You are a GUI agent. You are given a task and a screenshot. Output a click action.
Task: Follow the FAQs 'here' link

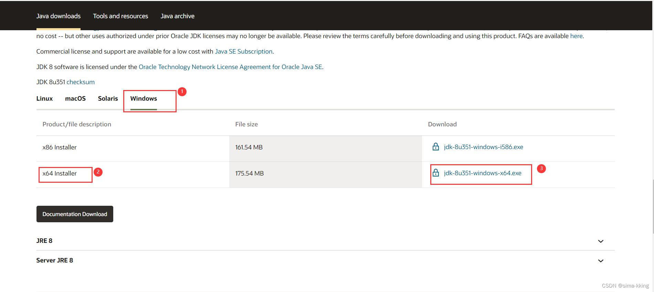(576, 36)
